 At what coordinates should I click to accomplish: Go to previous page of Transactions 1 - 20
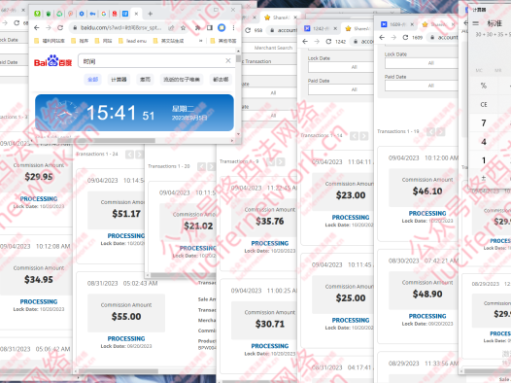click(201, 166)
